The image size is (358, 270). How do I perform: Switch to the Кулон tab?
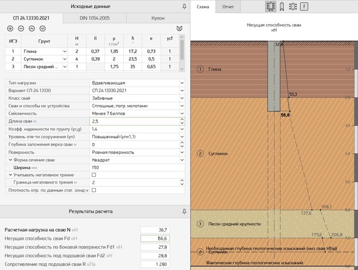tap(158, 18)
